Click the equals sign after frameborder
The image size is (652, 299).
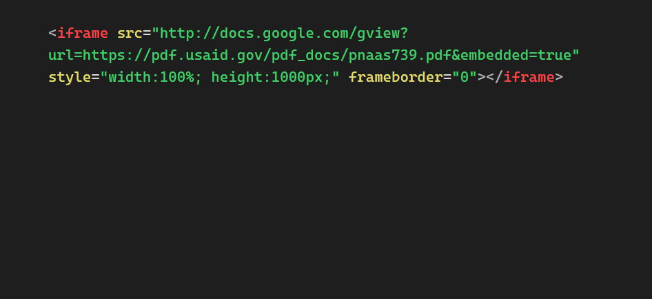pyautogui.click(x=447, y=77)
